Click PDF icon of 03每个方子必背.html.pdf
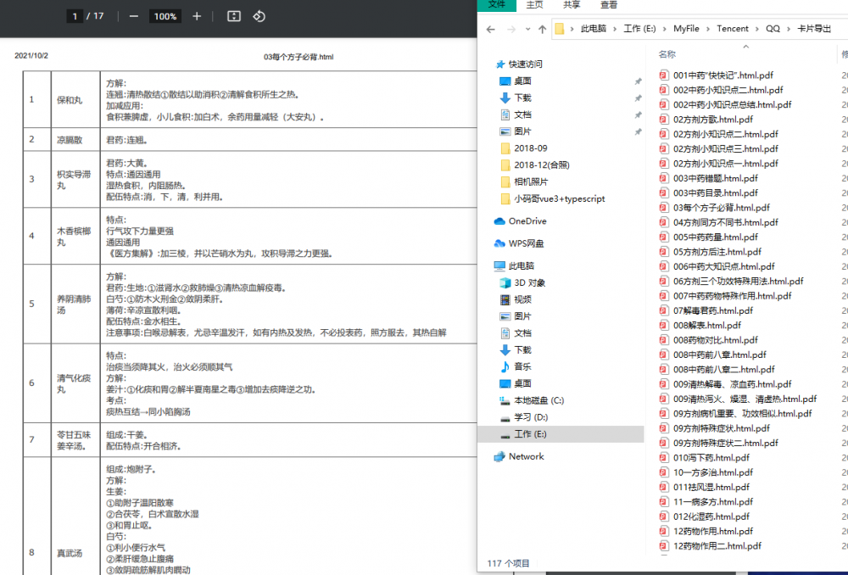Viewport: 848px width, 575px height. click(664, 208)
